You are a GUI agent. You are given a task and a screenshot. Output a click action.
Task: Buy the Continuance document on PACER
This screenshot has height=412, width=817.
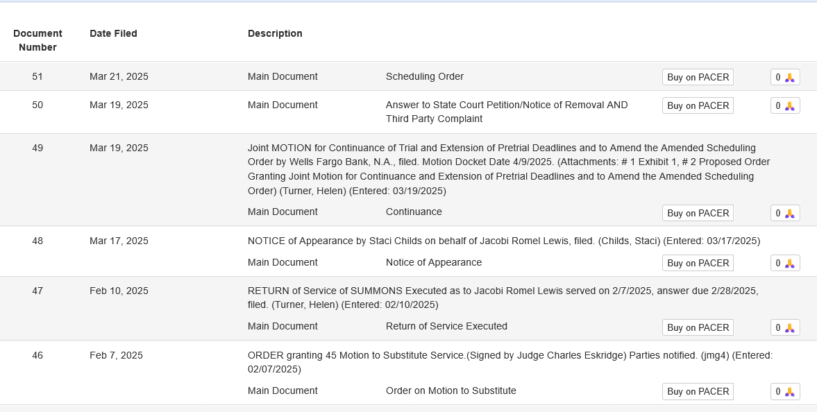click(x=698, y=213)
